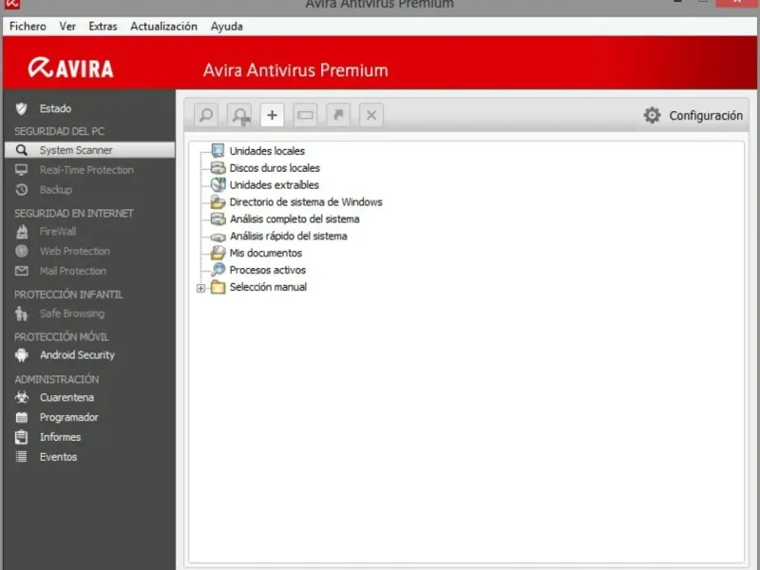Click folder icon of Directorio de sistema

tap(218, 201)
